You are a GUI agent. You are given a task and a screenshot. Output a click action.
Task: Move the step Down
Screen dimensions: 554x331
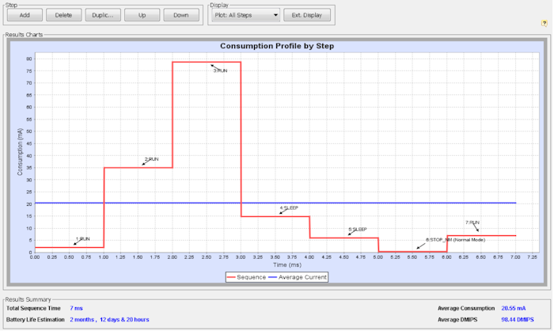point(180,15)
